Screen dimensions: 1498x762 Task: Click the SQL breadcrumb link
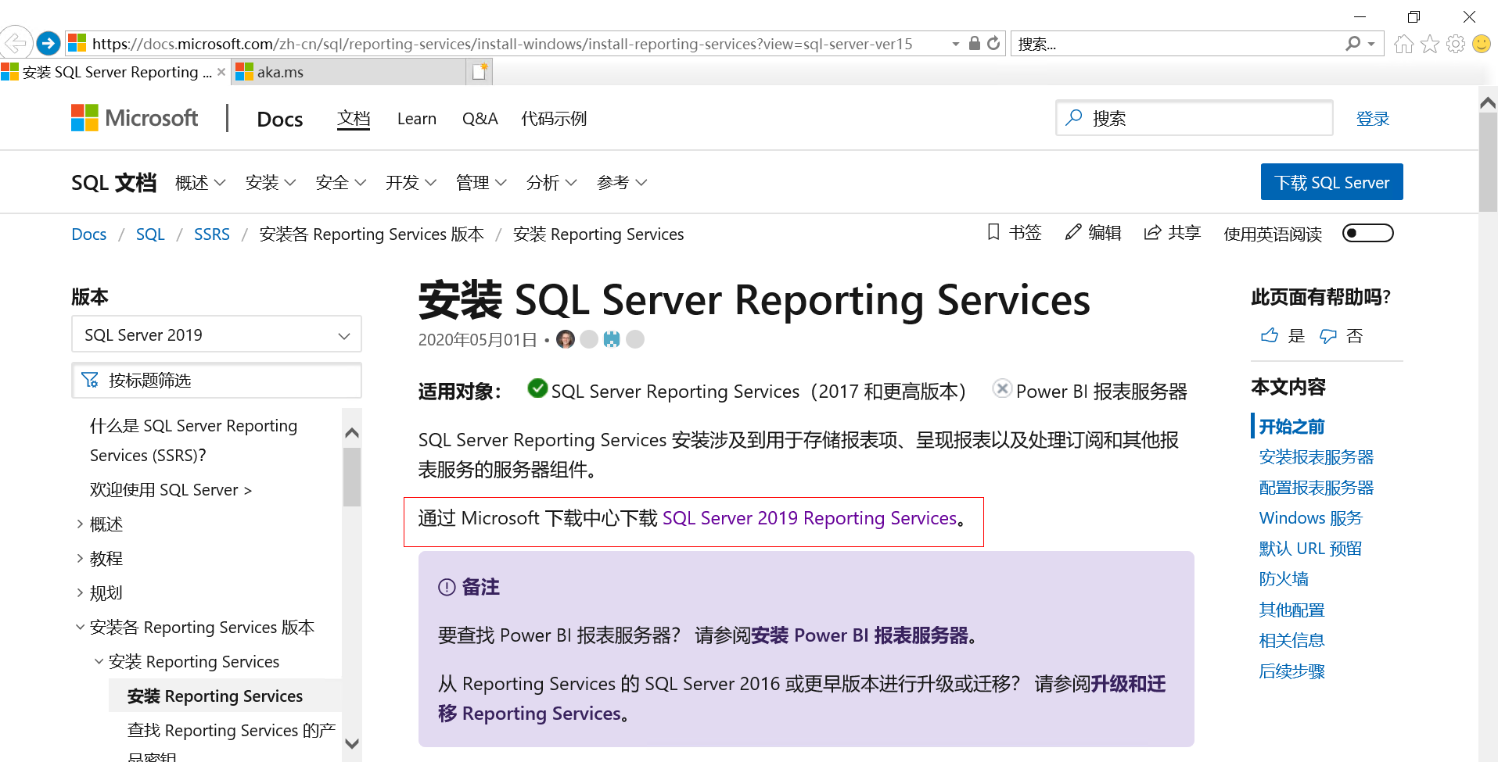point(150,234)
